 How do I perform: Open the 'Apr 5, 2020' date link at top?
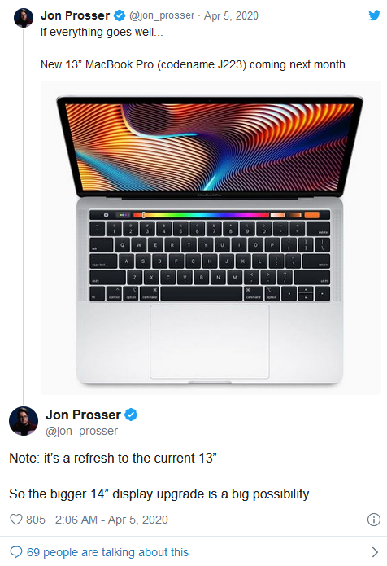coord(231,15)
